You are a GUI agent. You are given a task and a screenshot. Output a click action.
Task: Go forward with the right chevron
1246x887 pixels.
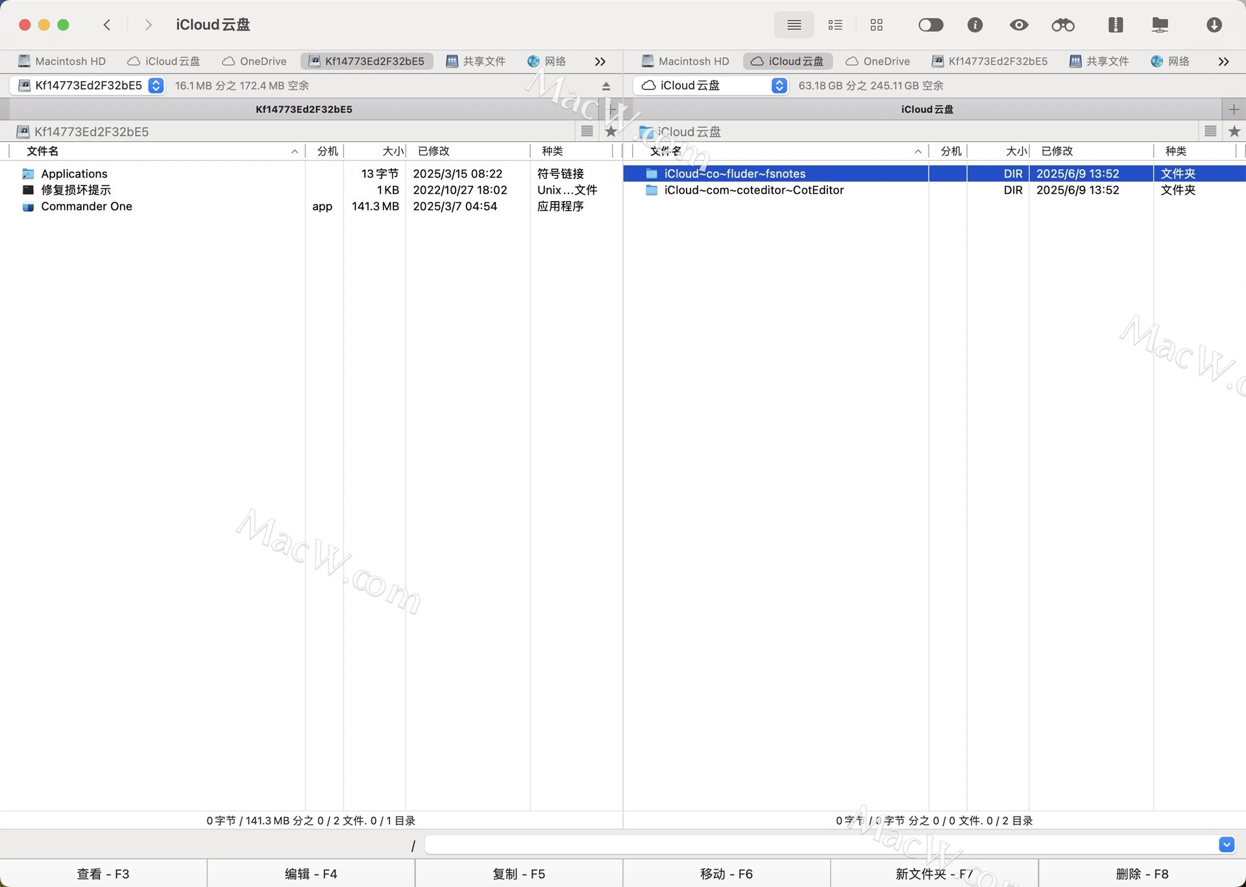149,25
